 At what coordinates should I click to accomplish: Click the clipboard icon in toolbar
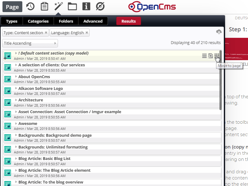pos(44,7)
